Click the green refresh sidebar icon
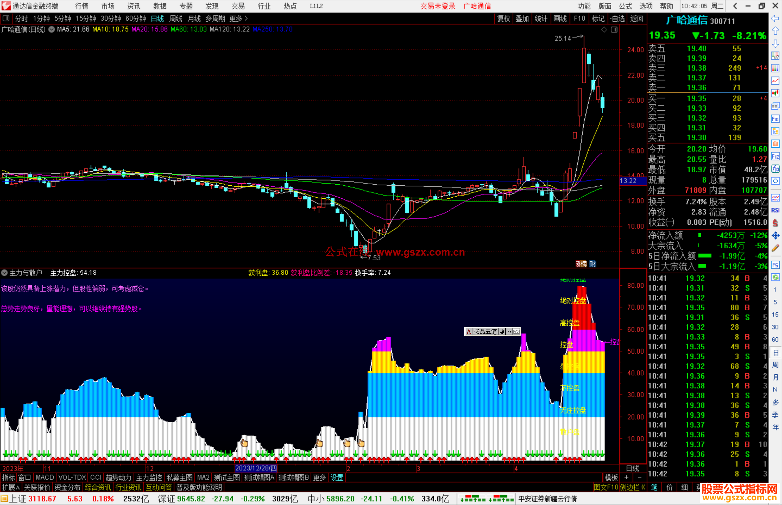This screenshot has width=782, height=505. [775, 277]
